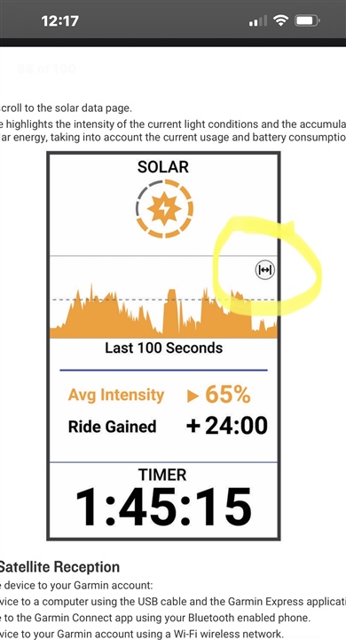Tap the Last 100 Seconds label
346x640 pixels.
[164, 348]
